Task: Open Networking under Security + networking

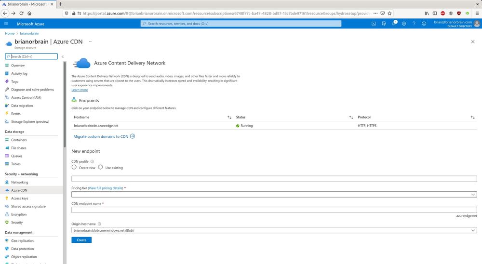Action: [19, 182]
